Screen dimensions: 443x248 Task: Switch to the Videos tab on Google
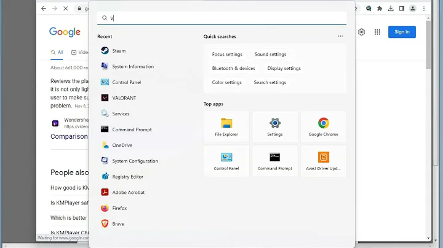[79, 52]
